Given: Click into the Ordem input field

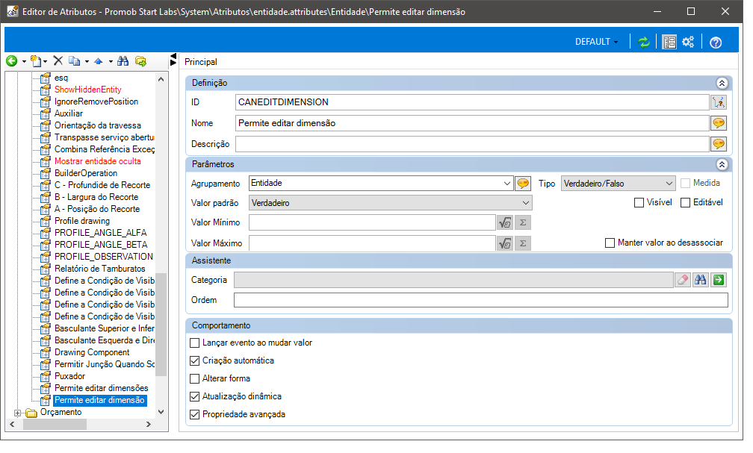Looking at the screenshot, I should click(x=481, y=301).
